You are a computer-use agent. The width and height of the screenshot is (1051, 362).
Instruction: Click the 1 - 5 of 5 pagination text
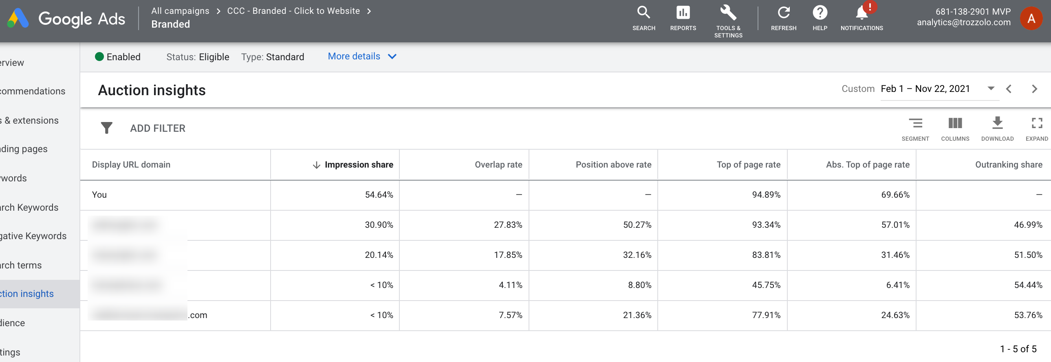pos(1018,349)
